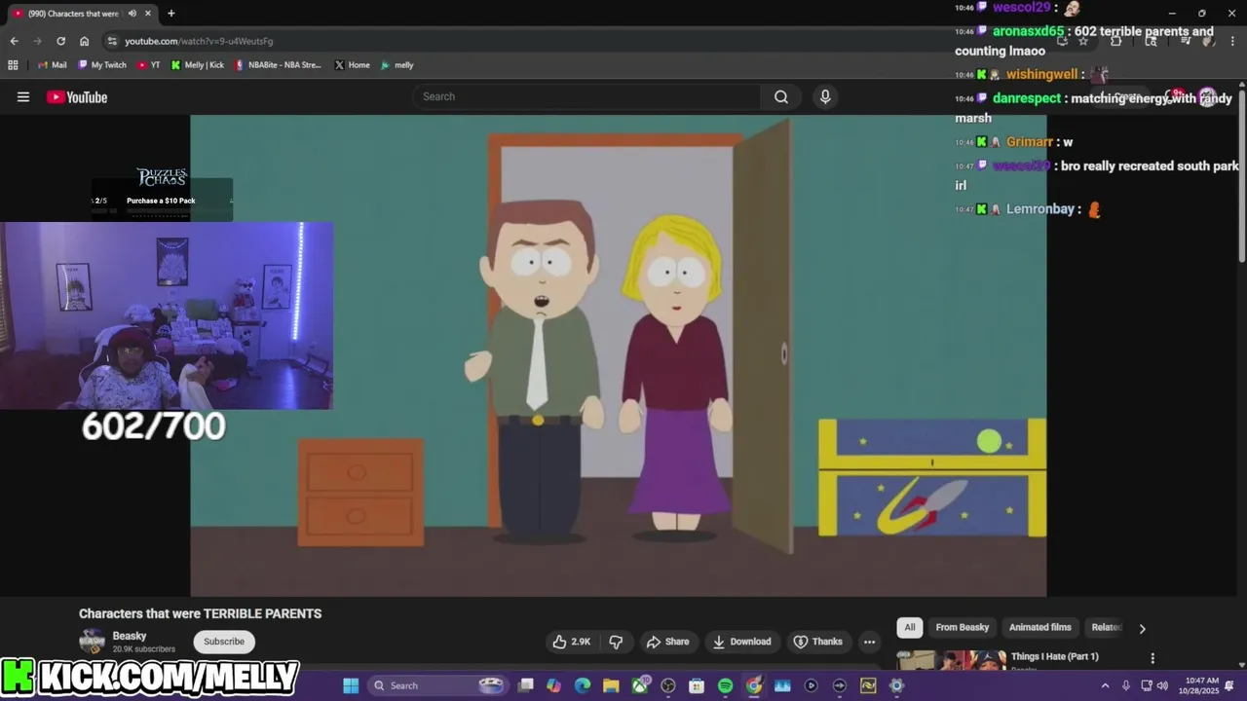Open the Xbox app from the taskbar

(x=640, y=685)
